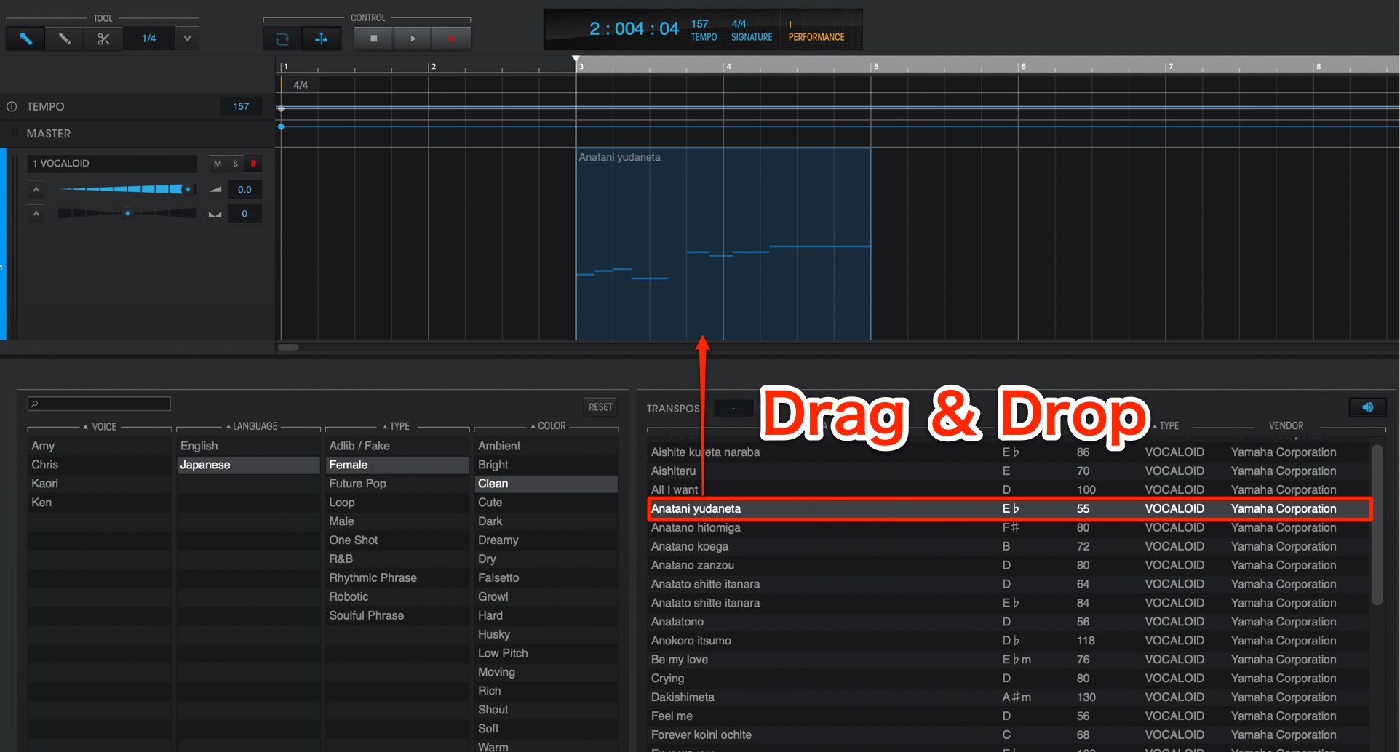The image size is (1400, 752).
Task: Click the horizontal timeline scrollbar thumb
Action: pos(288,347)
